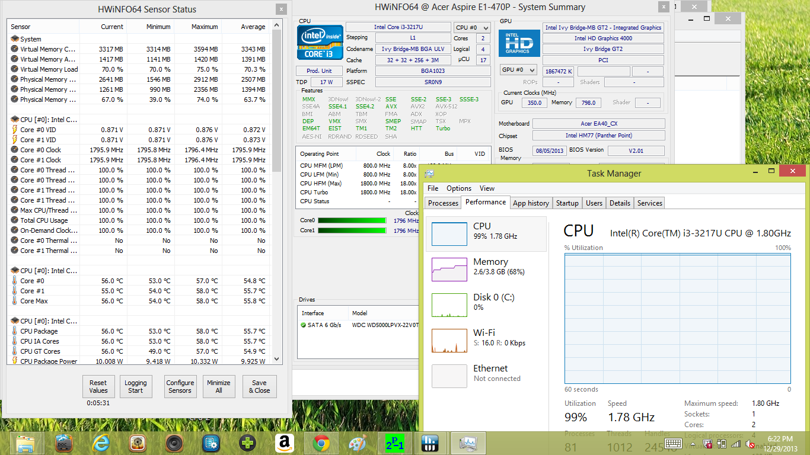The width and height of the screenshot is (810, 455).
Task: Click the lightning icon beside CPU Package Power
Action: (x=15, y=361)
